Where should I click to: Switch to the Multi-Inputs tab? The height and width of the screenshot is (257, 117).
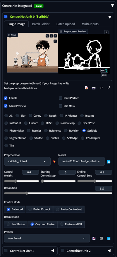(x=90, y=24)
